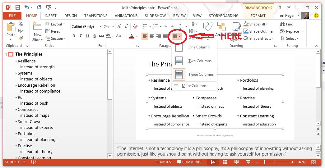Expand the Section dropdown
The height and width of the screenshot is (168, 325).
(55, 38)
